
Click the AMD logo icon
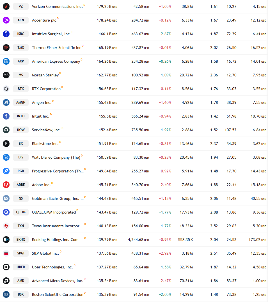(x=6, y=281)
